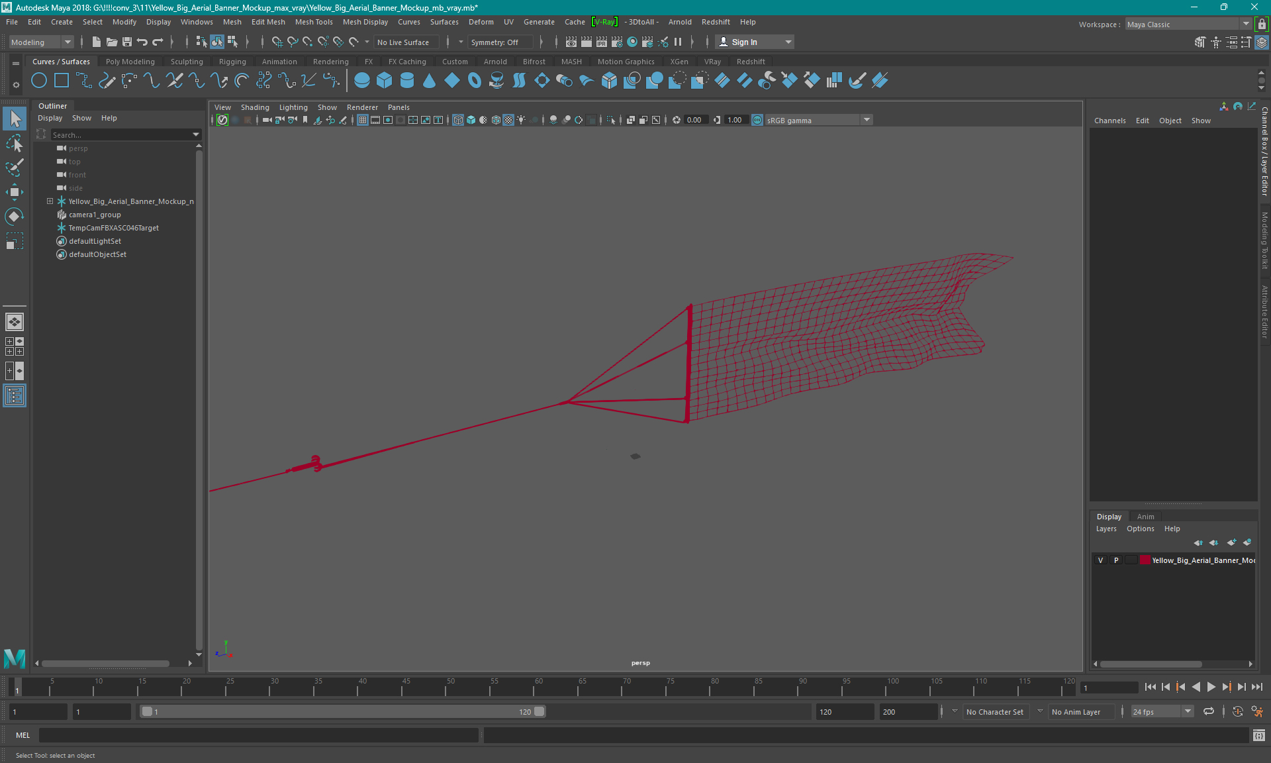Go to the start of playback range
The width and height of the screenshot is (1271, 763).
[1150, 687]
